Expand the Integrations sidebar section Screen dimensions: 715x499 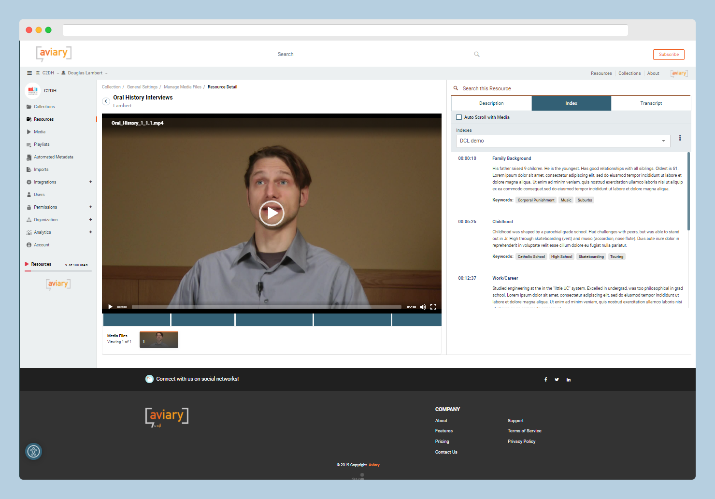pos(90,182)
